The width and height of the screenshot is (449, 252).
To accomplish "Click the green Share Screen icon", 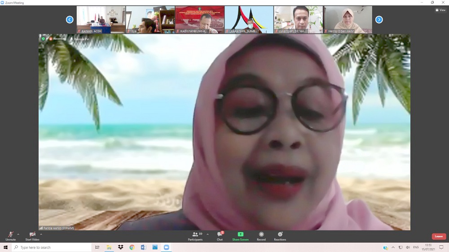I will pyautogui.click(x=240, y=235).
